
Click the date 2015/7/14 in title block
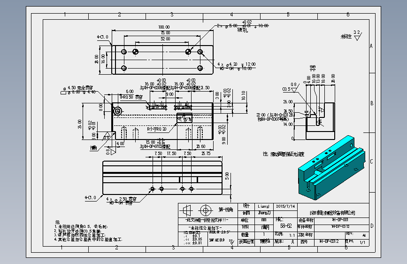click(x=285, y=206)
